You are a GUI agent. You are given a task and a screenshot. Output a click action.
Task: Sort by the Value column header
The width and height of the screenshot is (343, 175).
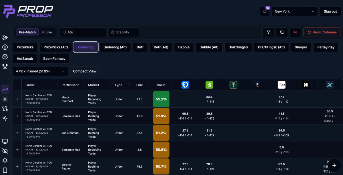click(161, 85)
